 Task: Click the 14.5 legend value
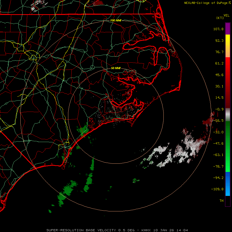point(219,98)
